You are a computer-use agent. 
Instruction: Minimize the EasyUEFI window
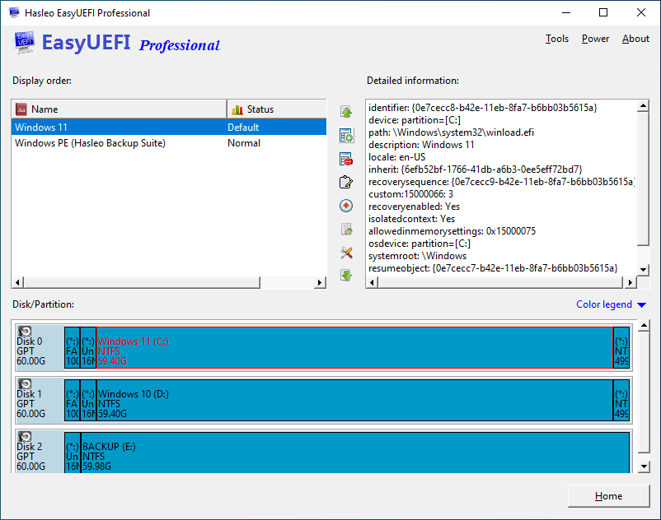point(566,12)
